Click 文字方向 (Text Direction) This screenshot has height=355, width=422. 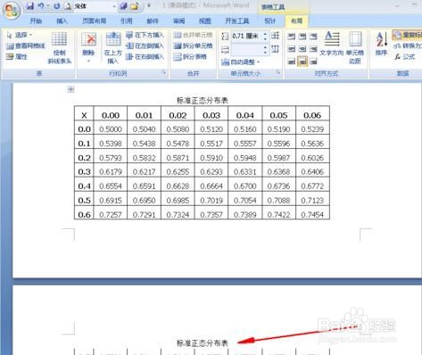coord(332,44)
